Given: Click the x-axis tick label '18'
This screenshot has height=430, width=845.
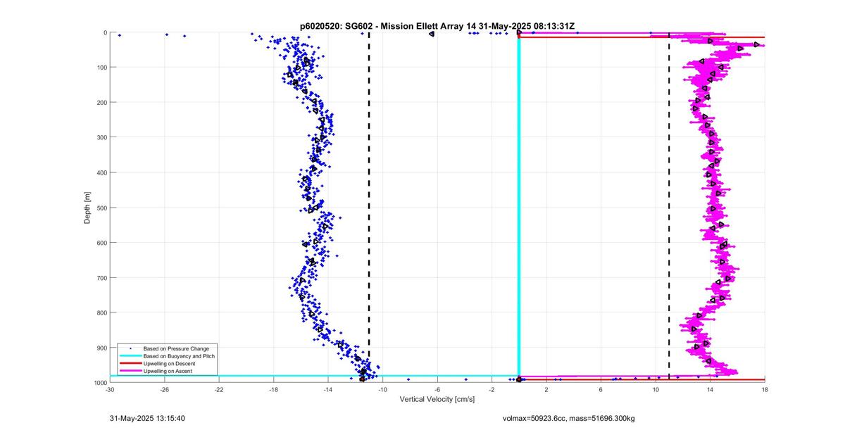Looking at the screenshot, I should click(x=765, y=388).
